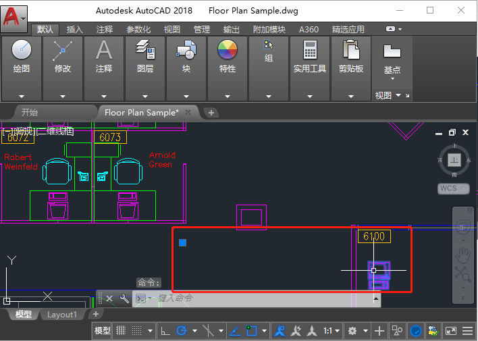Open snap mode options dropdown arrow
This screenshot has width=478, height=341.
pos(150,331)
